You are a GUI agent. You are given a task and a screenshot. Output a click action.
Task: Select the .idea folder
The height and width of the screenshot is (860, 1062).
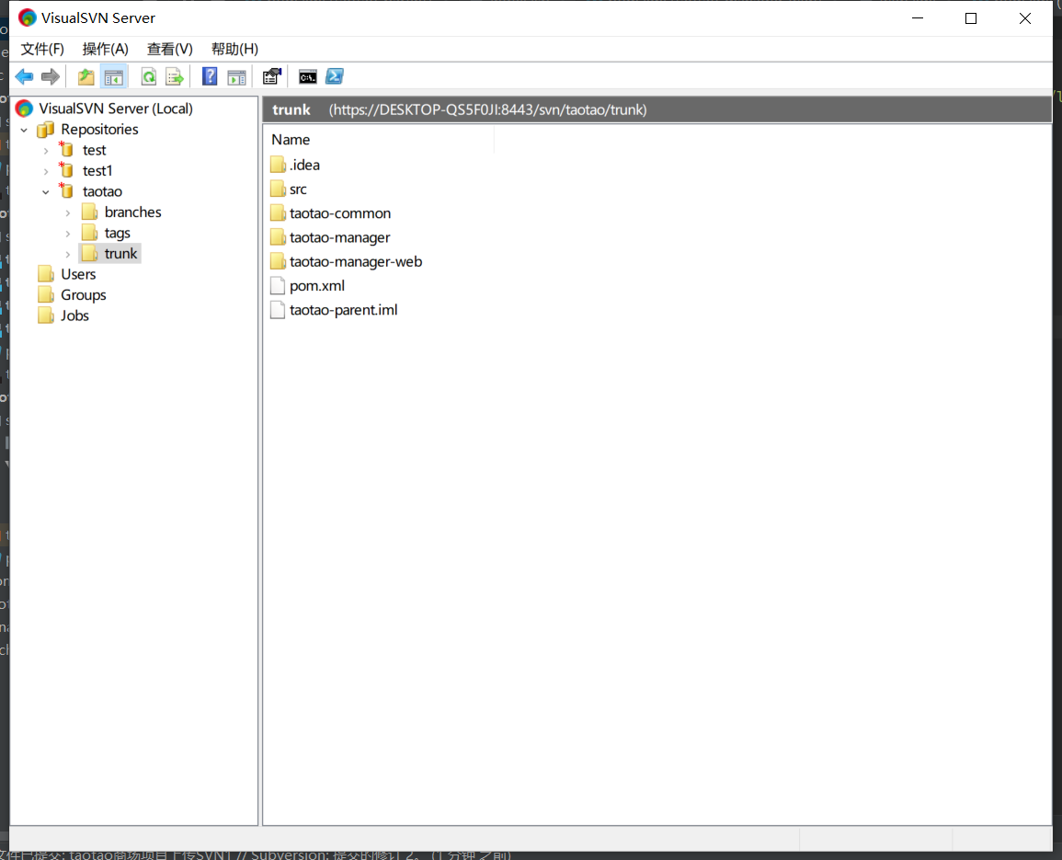point(304,165)
